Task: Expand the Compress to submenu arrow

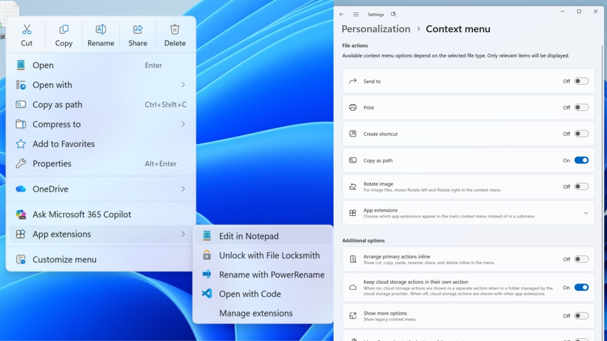Action: (x=183, y=124)
